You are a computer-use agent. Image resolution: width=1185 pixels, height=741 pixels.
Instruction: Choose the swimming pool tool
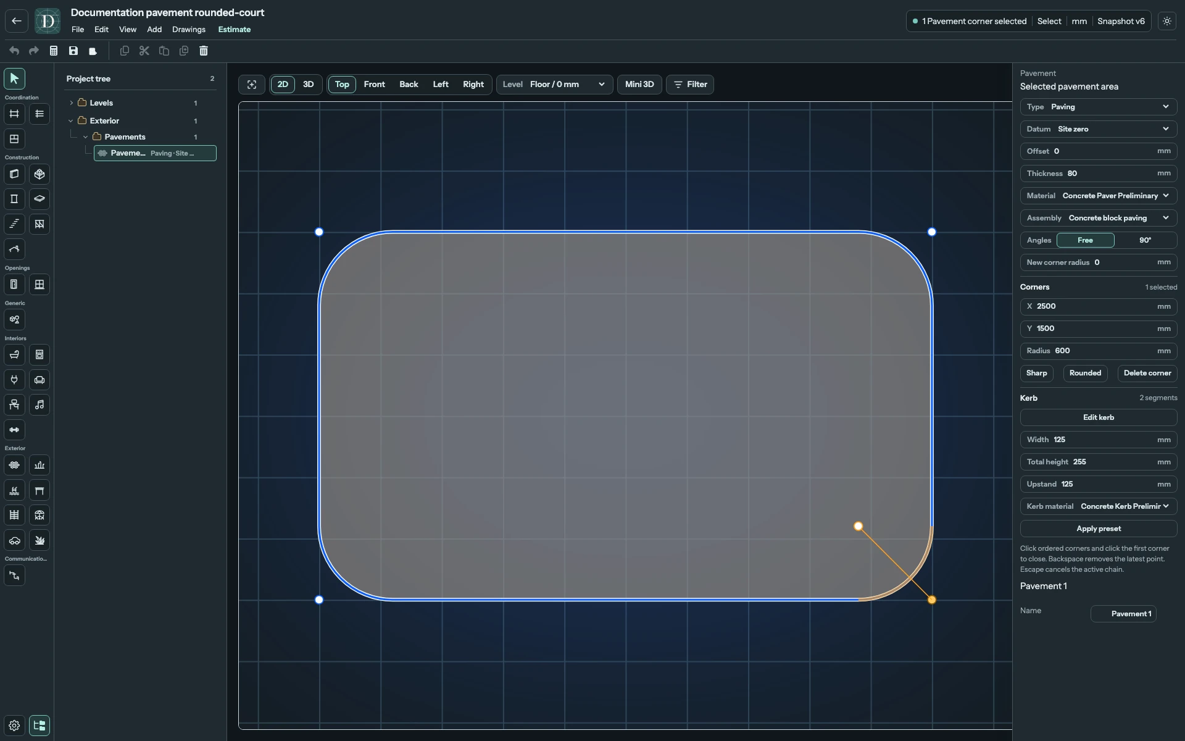[14, 490]
